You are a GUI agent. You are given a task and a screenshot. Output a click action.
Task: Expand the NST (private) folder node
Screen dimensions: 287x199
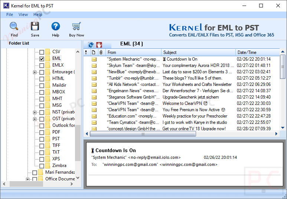click(x=35, y=112)
